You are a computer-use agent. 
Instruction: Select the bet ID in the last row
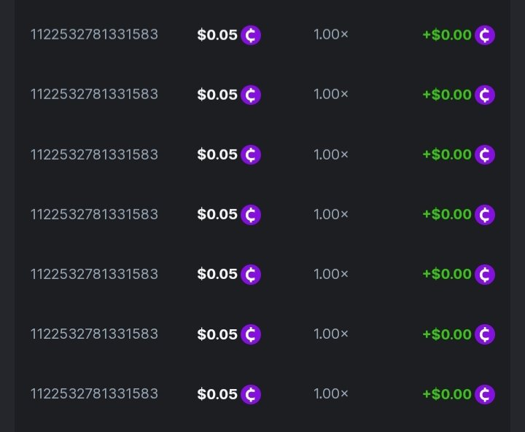pos(94,393)
